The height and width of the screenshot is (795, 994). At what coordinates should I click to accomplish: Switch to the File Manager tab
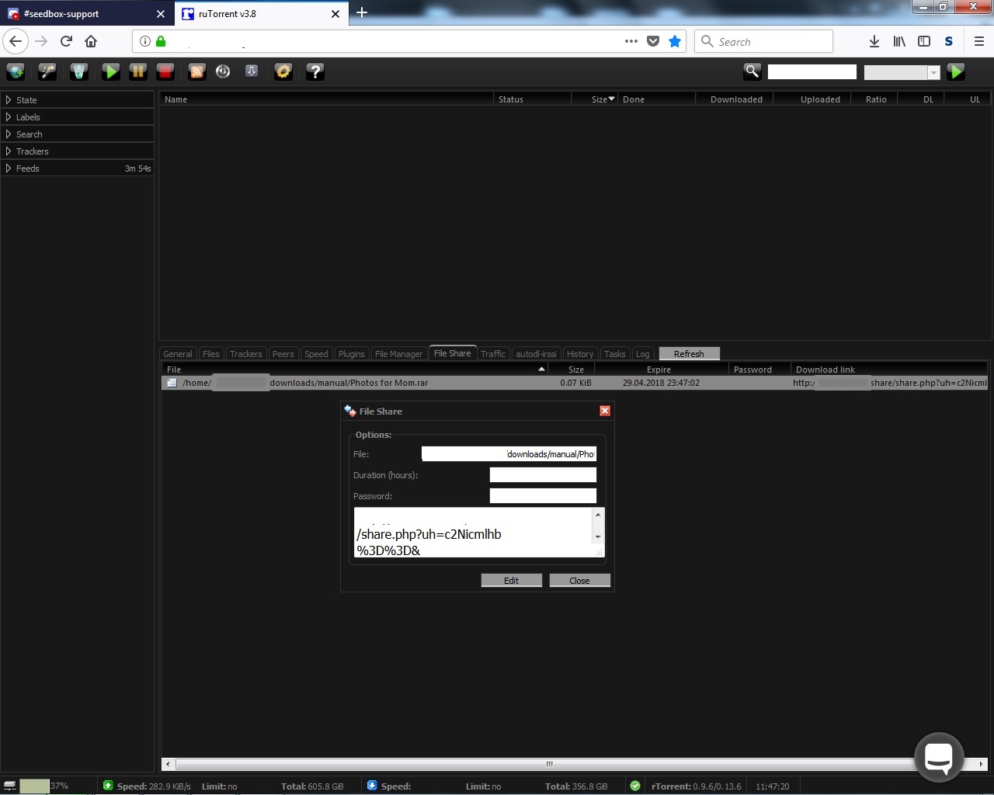(398, 354)
